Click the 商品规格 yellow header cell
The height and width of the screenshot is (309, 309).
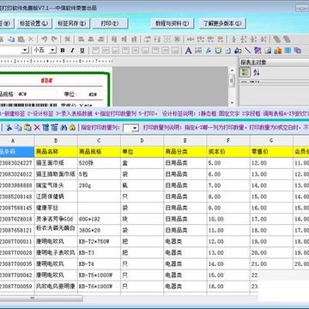tap(99, 152)
